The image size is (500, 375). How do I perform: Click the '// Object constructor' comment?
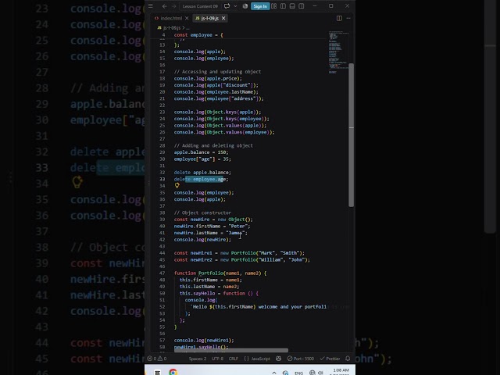point(202,212)
